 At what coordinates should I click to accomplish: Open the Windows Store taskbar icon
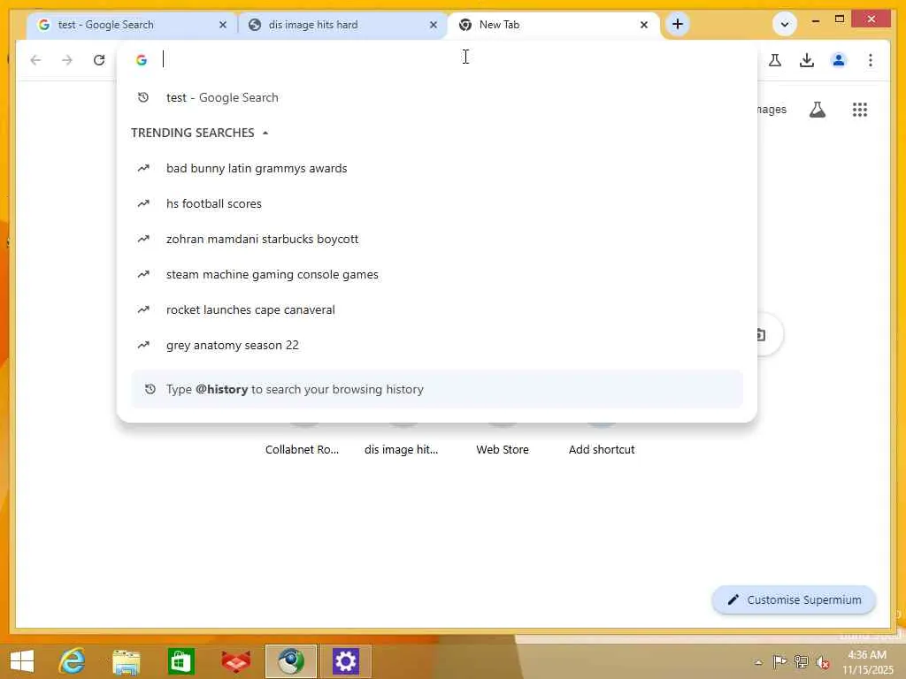click(x=180, y=661)
